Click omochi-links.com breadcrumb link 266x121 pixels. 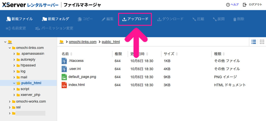point(83,42)
